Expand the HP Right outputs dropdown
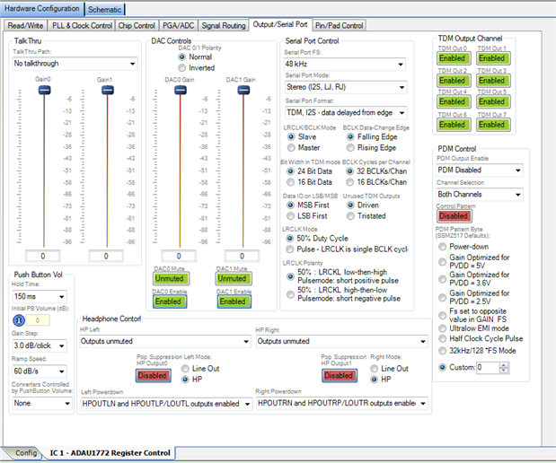Image resolution: width=556 pixels, height=463 pixels. (x=342, y=342)
